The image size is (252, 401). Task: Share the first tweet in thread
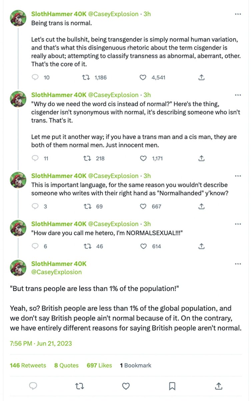[201, 78]
